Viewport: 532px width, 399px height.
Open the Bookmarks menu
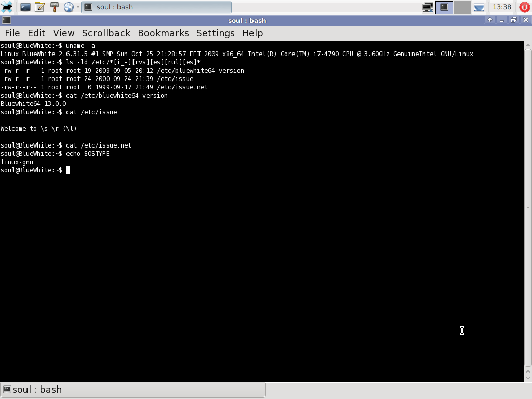click(x=163, y=33)
